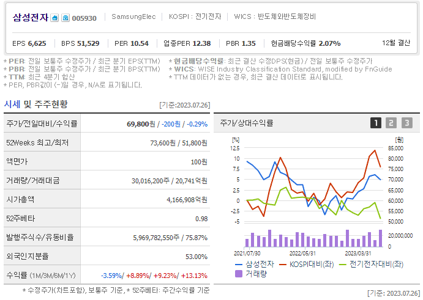Viewport: 423px width, 300px height.
Task: Select the 거래량/거래대금 row label
Action: [33, 180]
